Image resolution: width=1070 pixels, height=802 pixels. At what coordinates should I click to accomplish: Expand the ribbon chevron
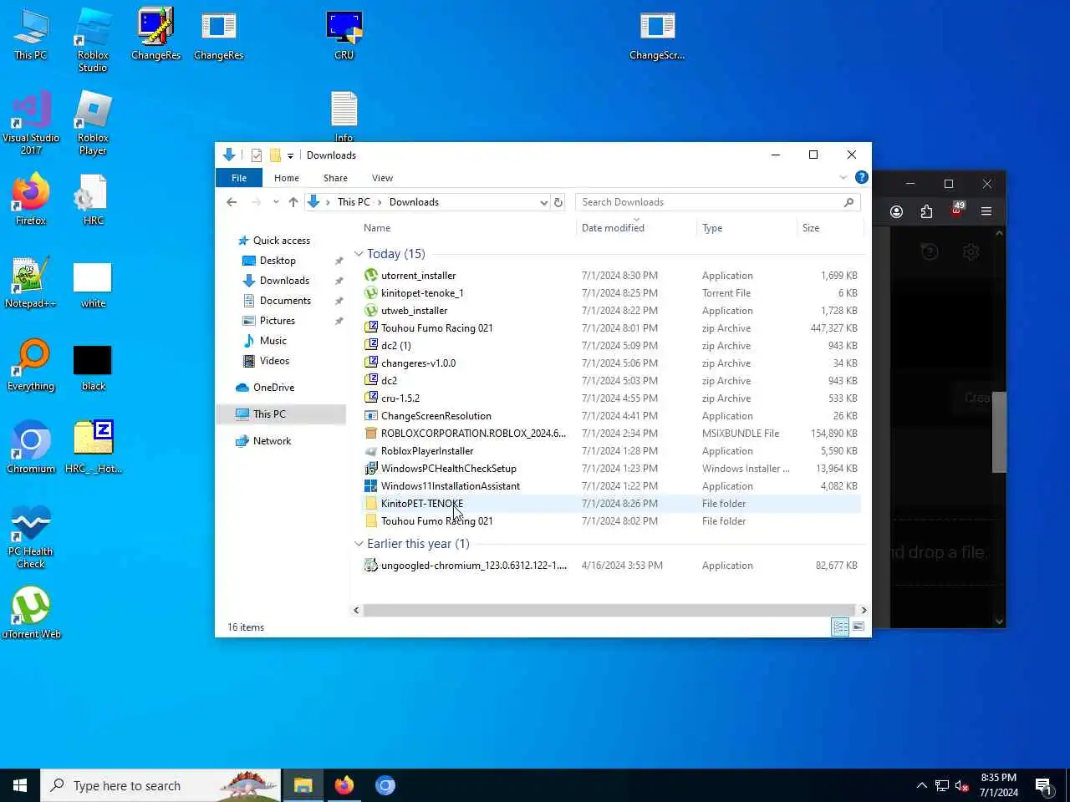pos(843,178)
